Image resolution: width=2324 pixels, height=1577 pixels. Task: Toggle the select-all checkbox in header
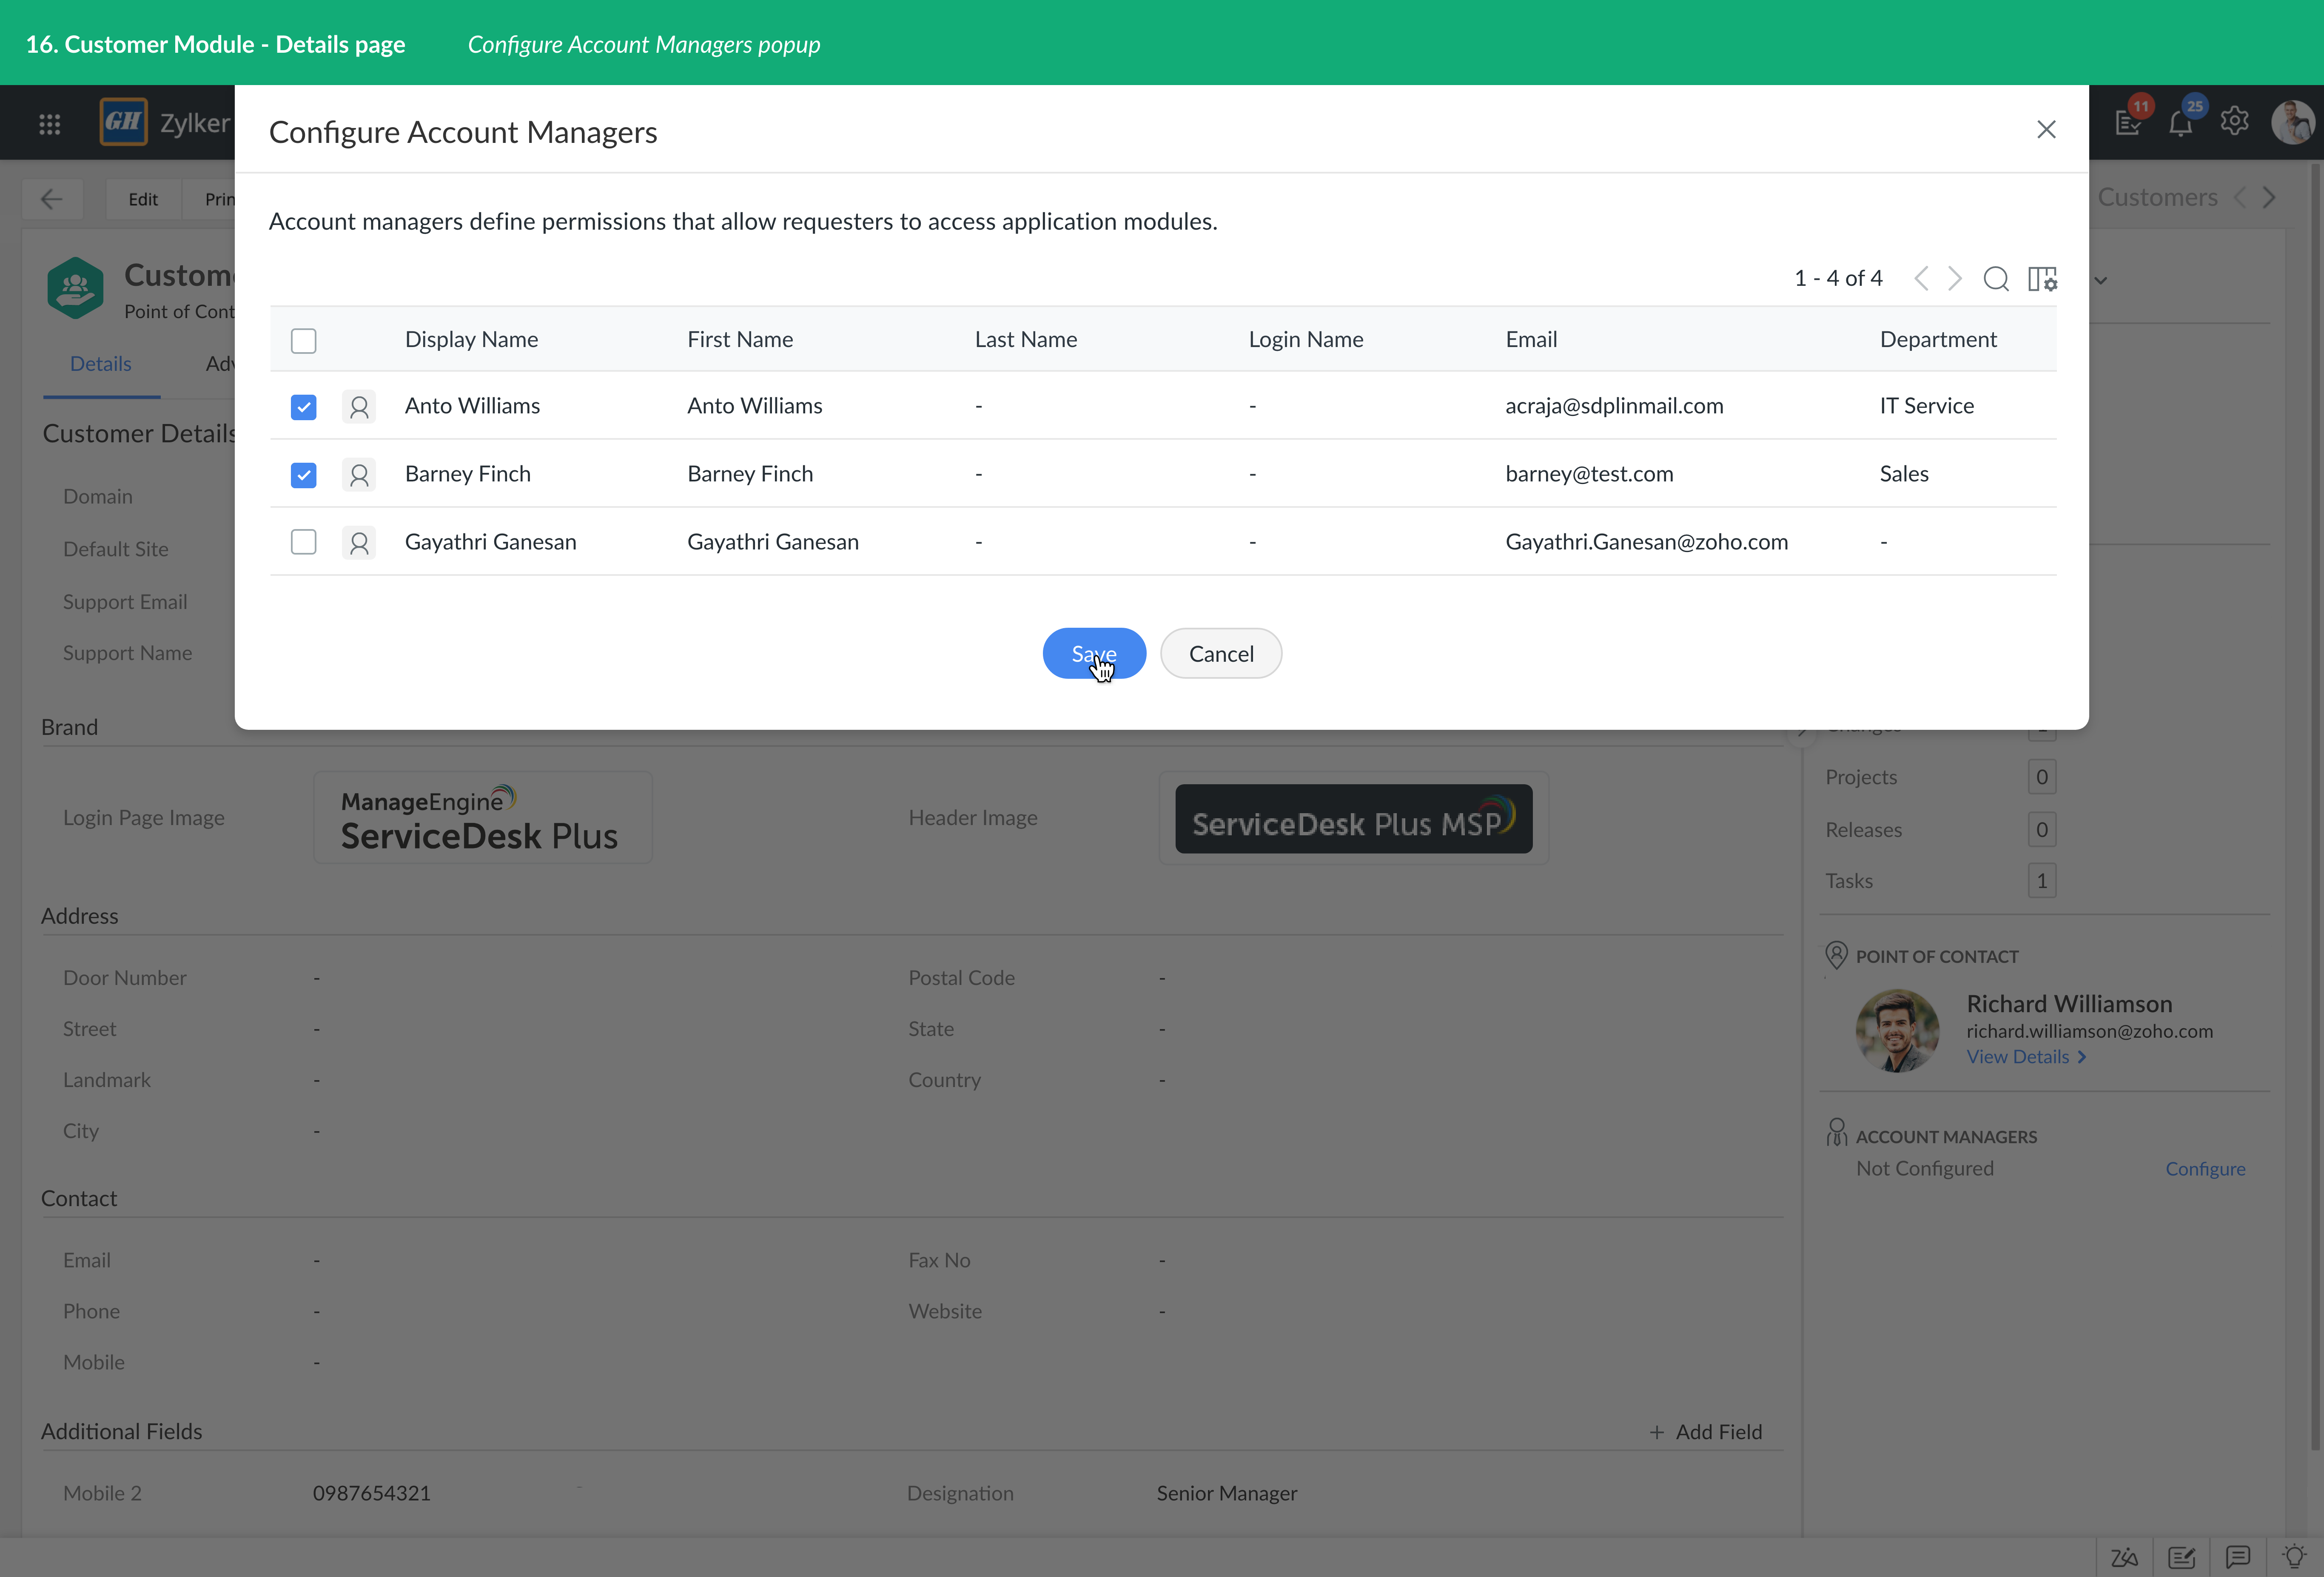click(x=303, y=341)
